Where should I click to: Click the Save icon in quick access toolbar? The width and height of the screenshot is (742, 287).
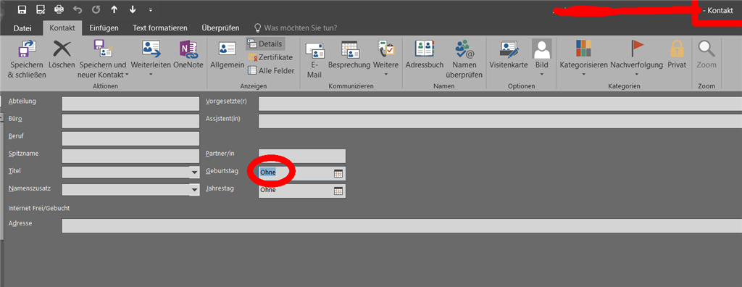click(x=22, y=9)
